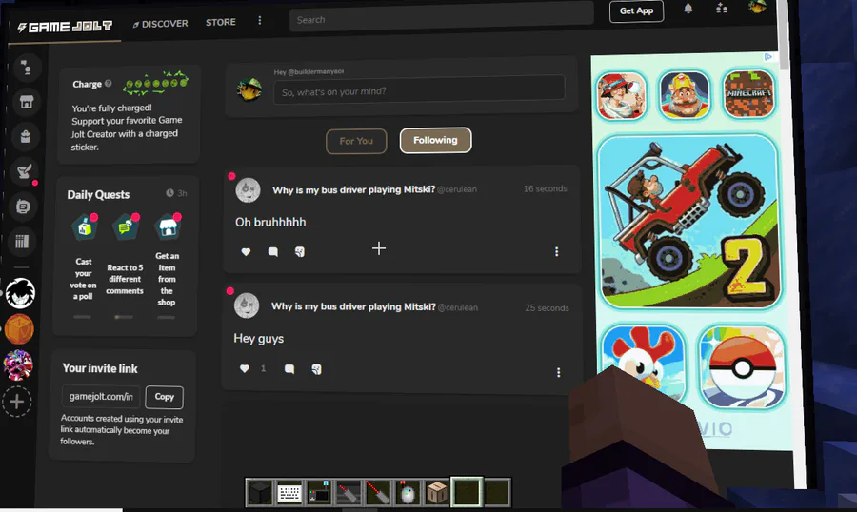The height and width of the screenshot is (512, 857).
Task: Click the 25 seconds timestamp
Action: coord(547,307)
